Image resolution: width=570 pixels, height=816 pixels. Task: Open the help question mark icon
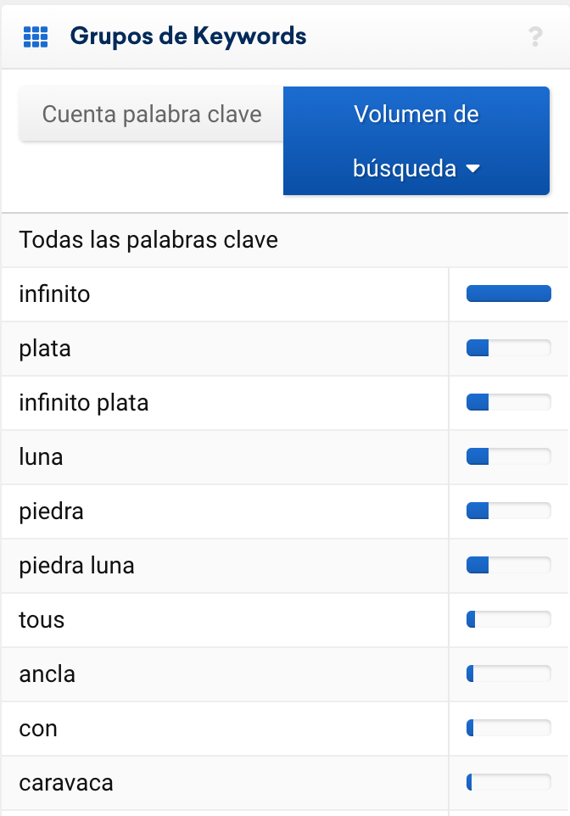click(535, 37)
